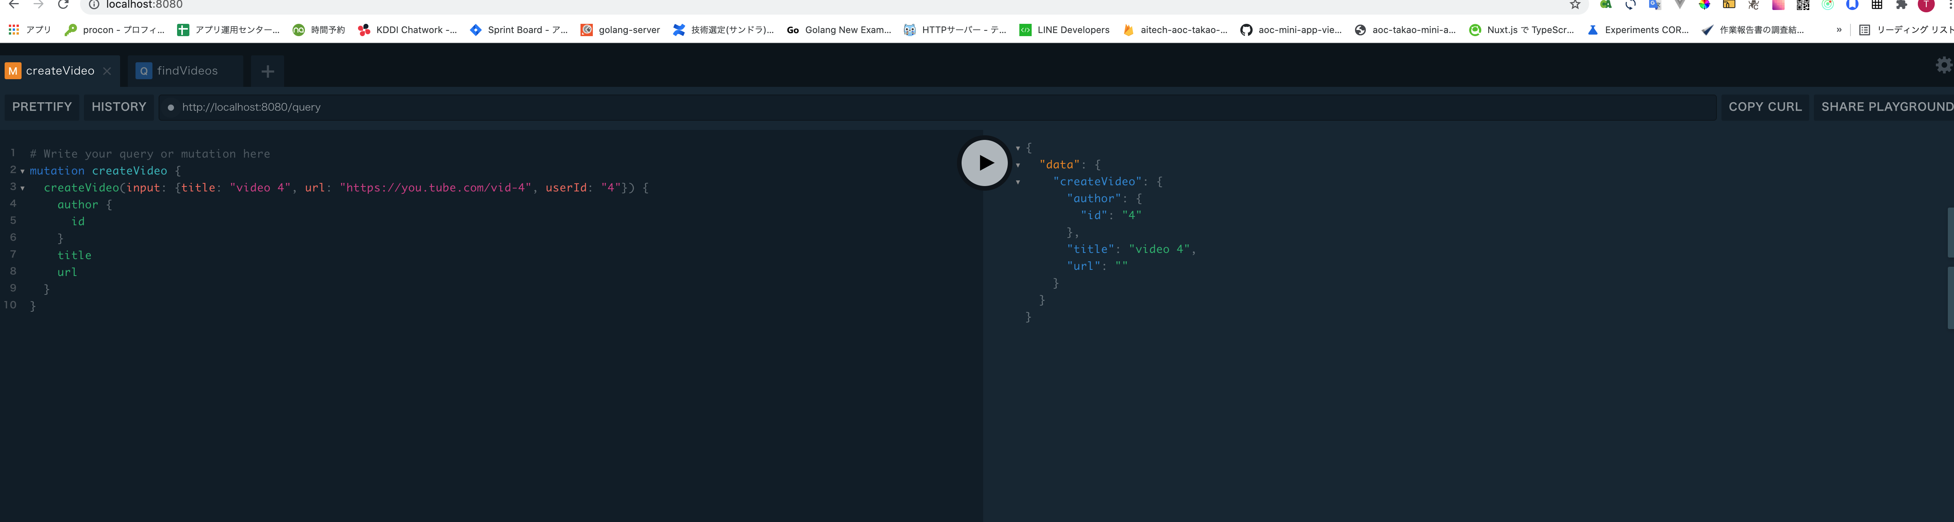Open a new Playground tab with the plus icon
1954x522 pixels.
point(267,70)
